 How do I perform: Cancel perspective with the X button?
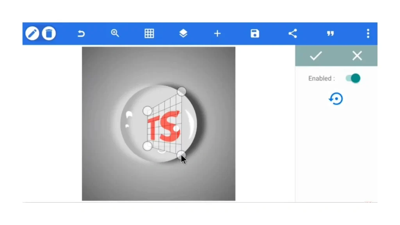click(x=357, y=55)
